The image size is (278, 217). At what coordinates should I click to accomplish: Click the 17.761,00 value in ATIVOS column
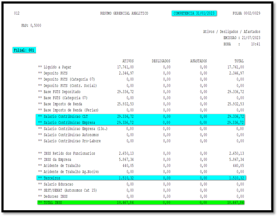[125, 67]
